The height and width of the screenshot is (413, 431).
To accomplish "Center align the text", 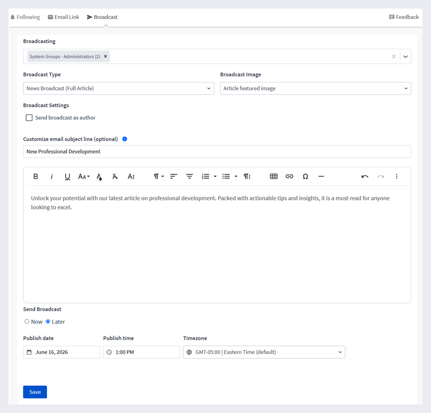I will coord(189,176).
